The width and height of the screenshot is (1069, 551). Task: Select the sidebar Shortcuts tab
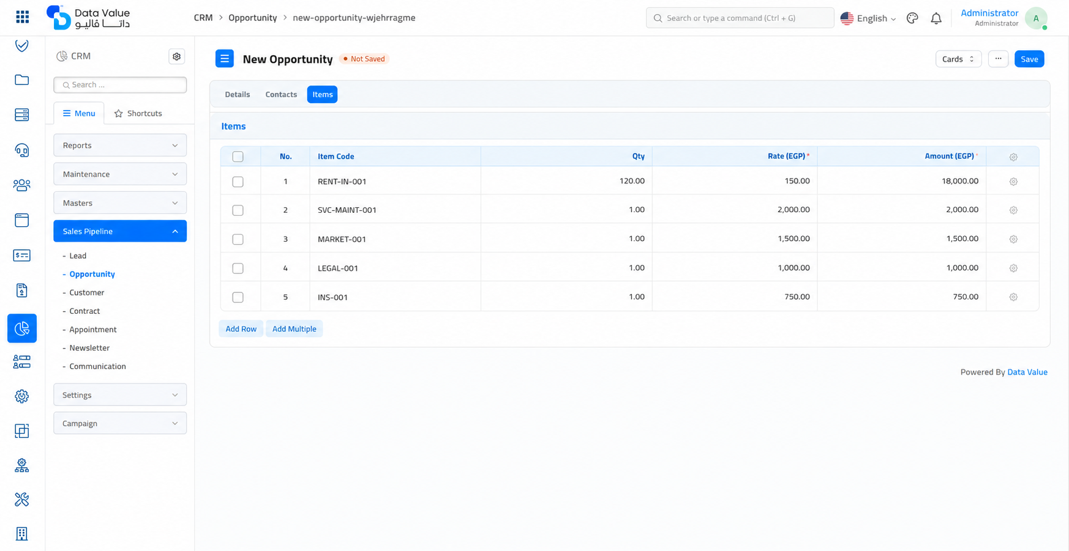tap(138, 113)
